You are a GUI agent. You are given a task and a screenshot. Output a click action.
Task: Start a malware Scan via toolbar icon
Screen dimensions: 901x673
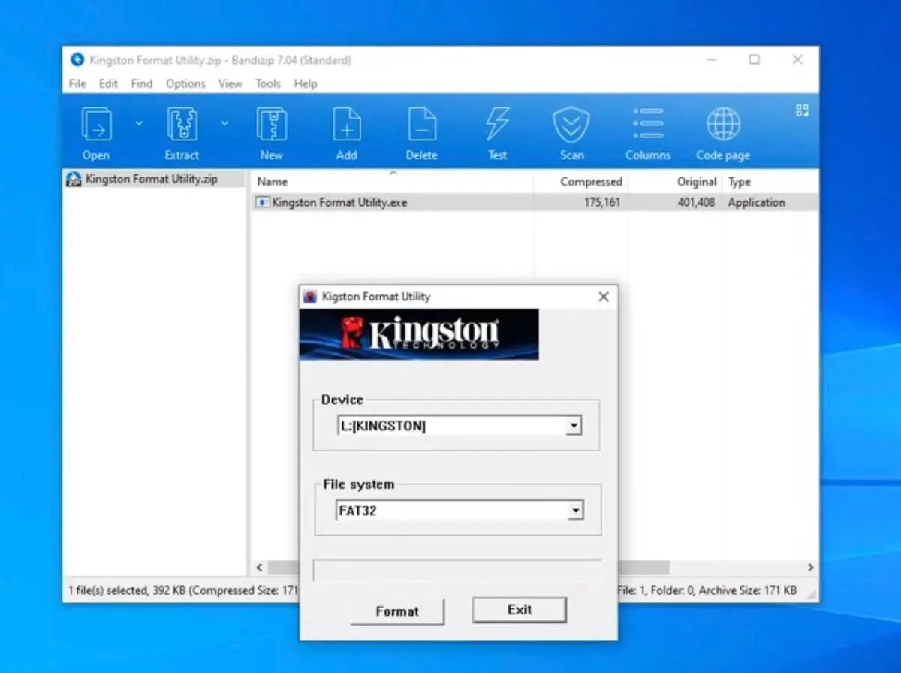[571, 126]
